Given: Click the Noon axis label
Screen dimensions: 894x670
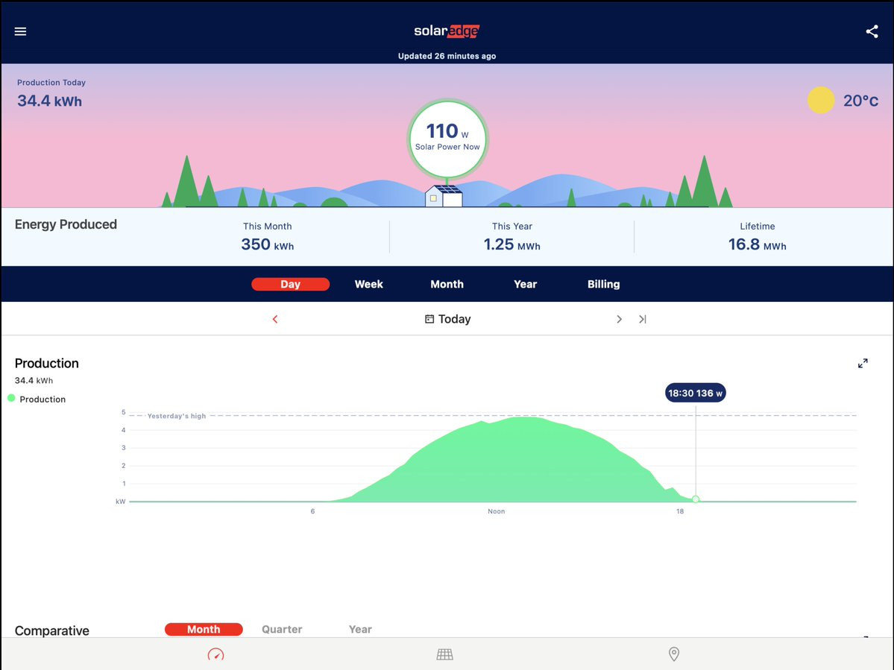Looking at the screenshot, I should click(496, 511).
